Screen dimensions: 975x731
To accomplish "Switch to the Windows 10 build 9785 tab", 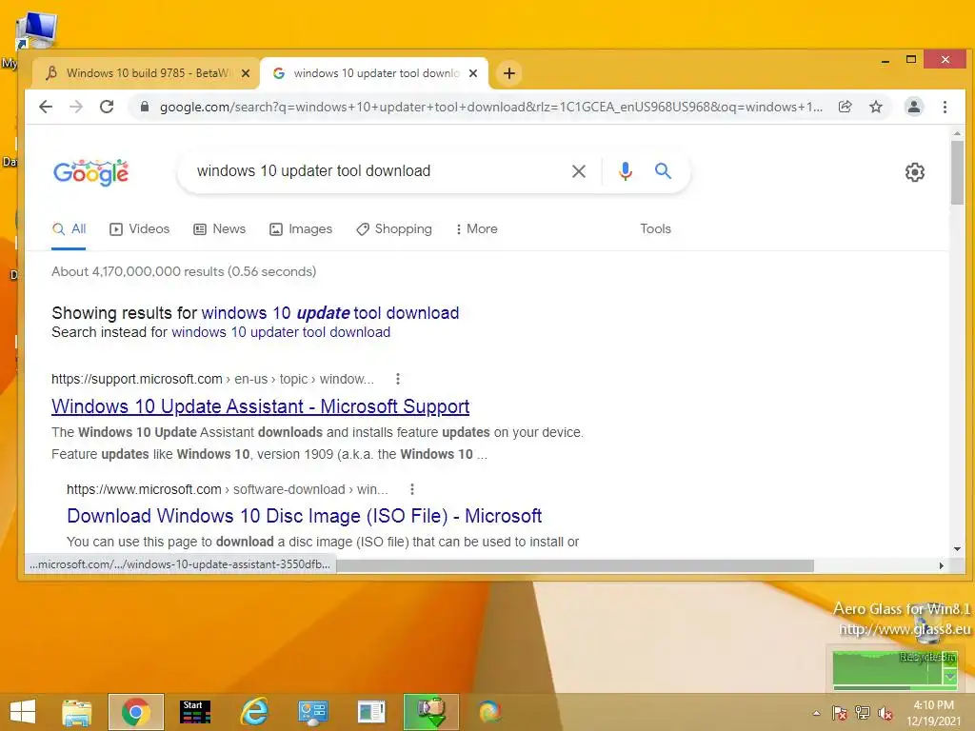I will pyautogui.click(x=145, y=73).
